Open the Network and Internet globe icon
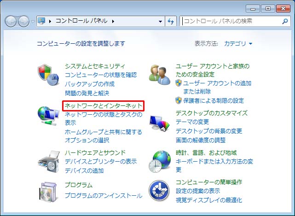295x216 pixels. click(x=48, y=116)
